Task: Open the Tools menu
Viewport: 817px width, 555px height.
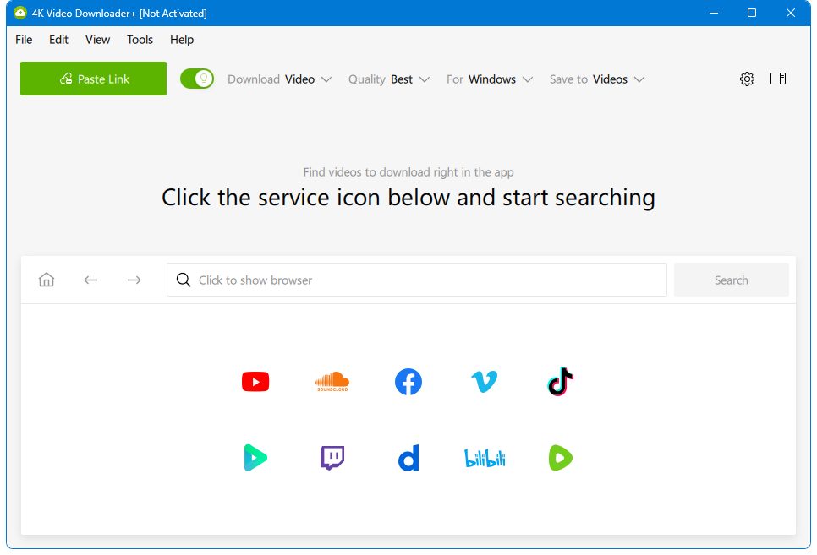Action: coord(140,40)
